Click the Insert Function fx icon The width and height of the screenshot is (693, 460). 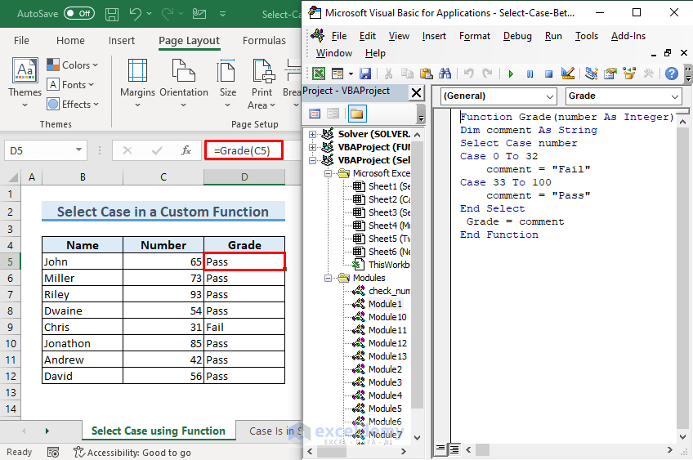186,150
